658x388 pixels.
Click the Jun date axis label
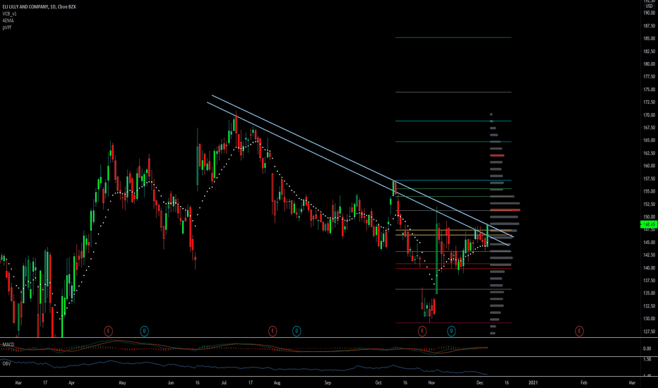pos(171,382)
